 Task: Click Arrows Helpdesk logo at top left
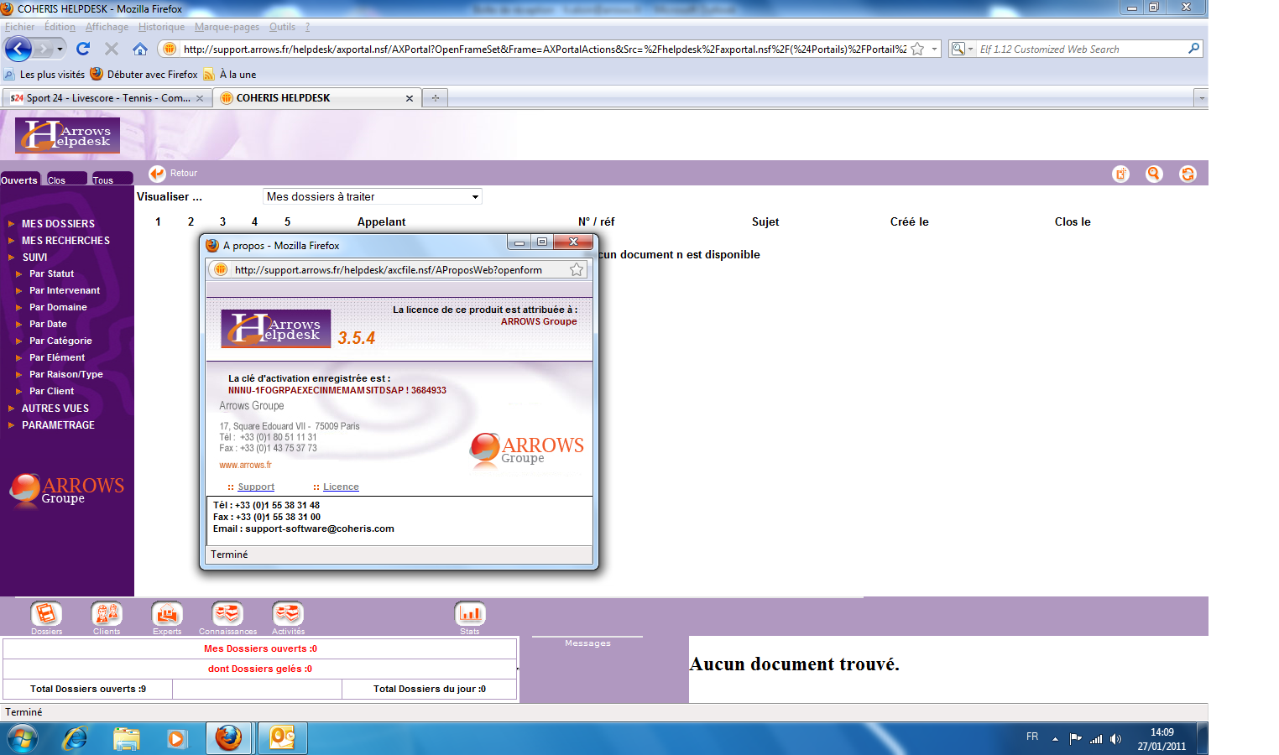tap(67, 135)
